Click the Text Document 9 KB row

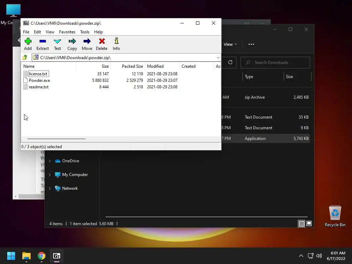pos(266,128)
